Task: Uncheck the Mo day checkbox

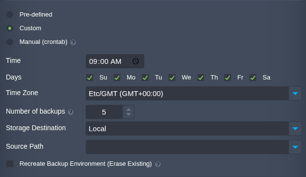Action: tap(117, 78)
